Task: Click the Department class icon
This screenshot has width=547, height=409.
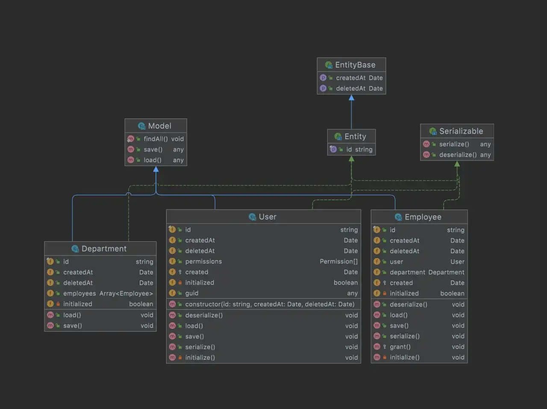Action: click(75, 249)
